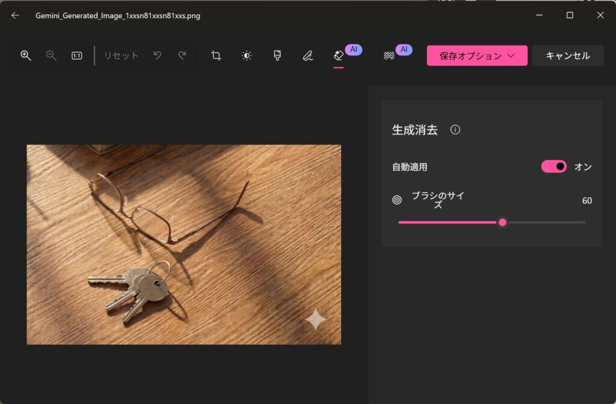Redo the last undone edit
The height and width of the screenshot is (404, 616).
[182, 55]
